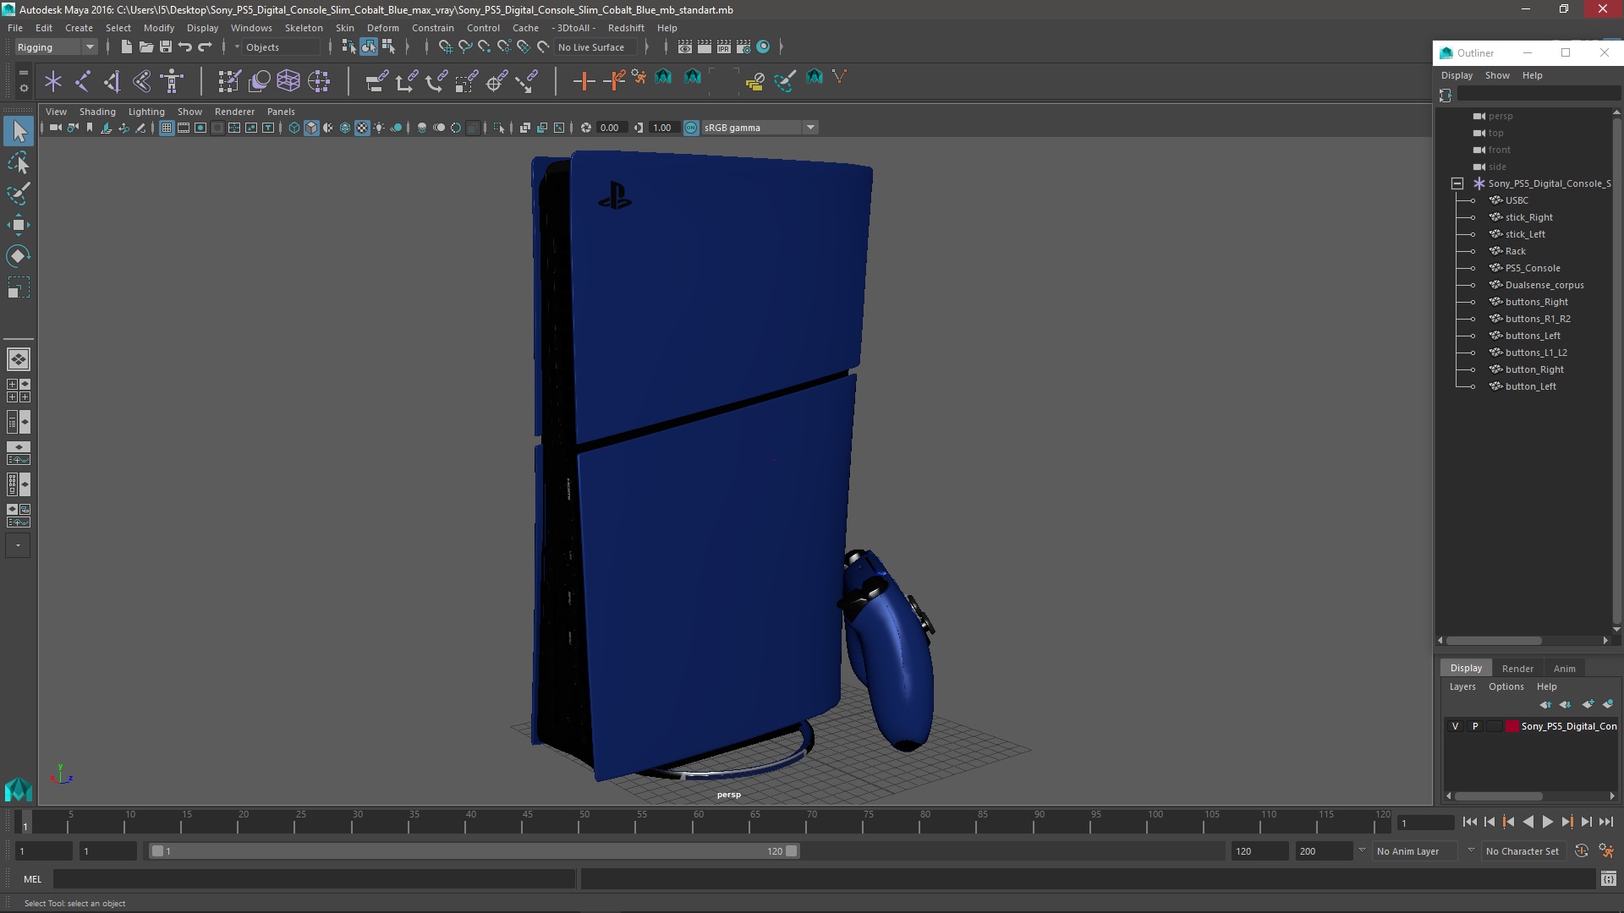Toggle wireframe on shaded icon

click(345, 128)
